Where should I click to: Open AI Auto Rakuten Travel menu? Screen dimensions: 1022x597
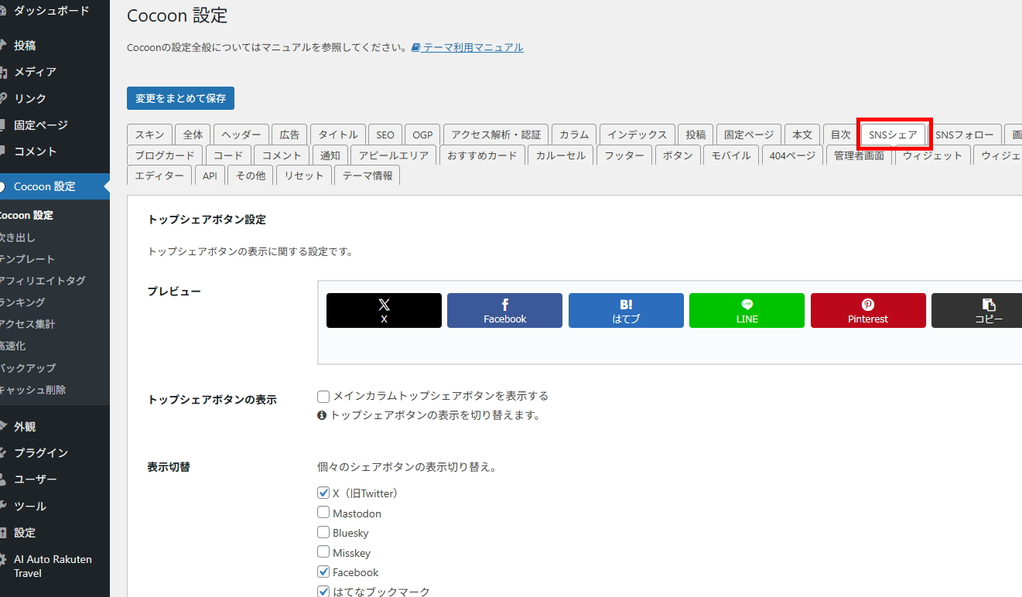point(53,566)
